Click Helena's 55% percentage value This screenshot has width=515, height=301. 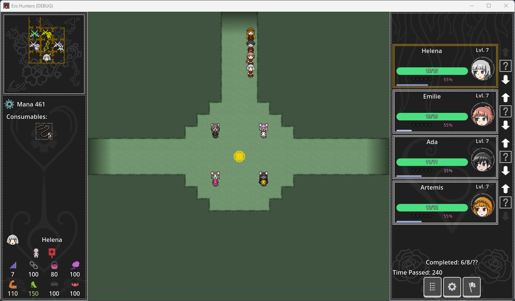coord(448,80)
